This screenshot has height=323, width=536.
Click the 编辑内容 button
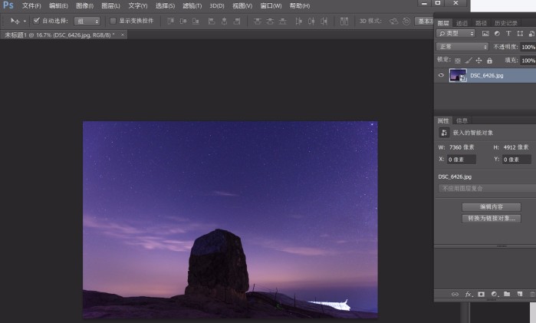tap(492, 207)
